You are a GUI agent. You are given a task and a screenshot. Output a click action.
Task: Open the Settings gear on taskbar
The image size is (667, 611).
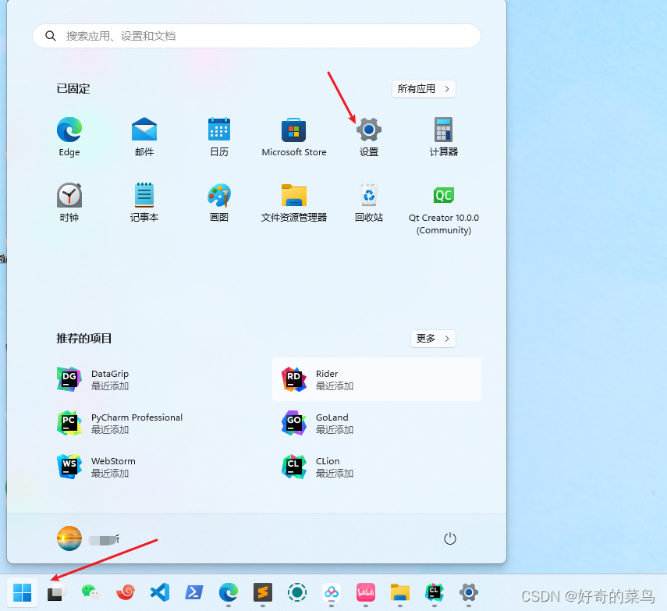(469, 592)
